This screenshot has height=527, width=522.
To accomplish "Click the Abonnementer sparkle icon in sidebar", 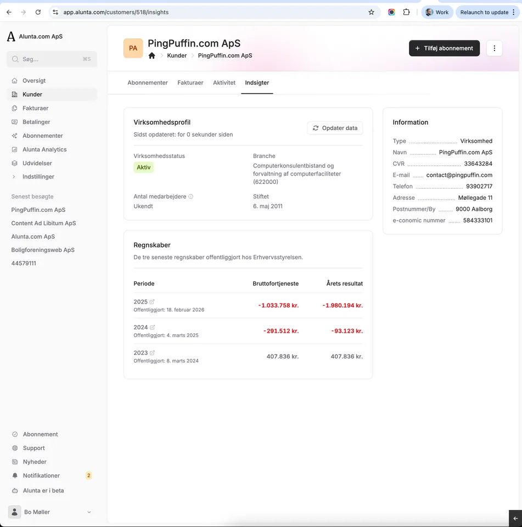I will tap(14, 136).
